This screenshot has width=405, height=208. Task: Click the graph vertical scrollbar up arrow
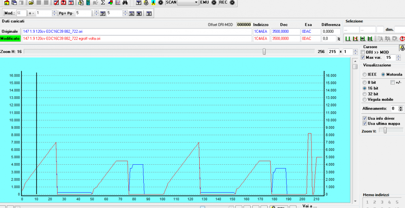coord(355,61)
